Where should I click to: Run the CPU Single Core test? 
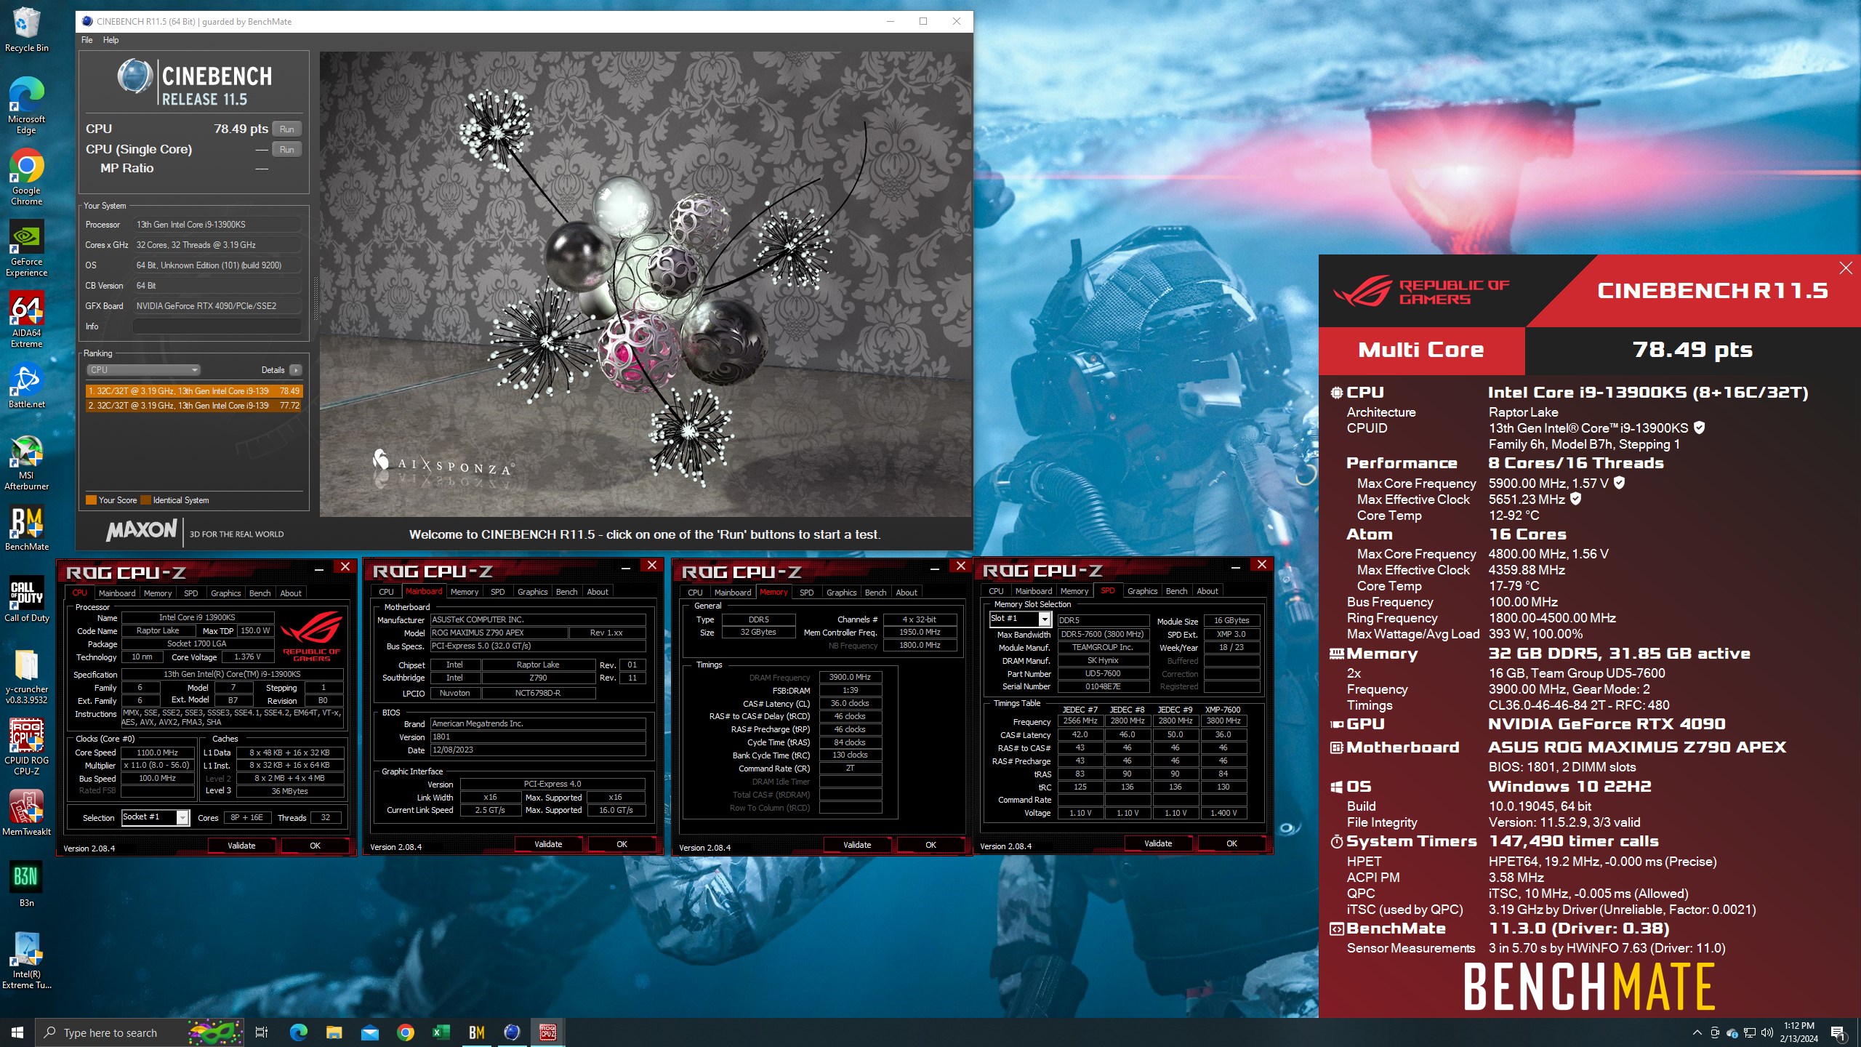pos(287,149)
